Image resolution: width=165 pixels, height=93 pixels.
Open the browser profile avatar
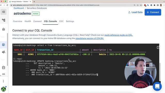tap(161, 5)
